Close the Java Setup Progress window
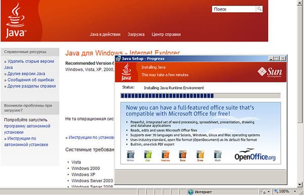 point(283,58)
